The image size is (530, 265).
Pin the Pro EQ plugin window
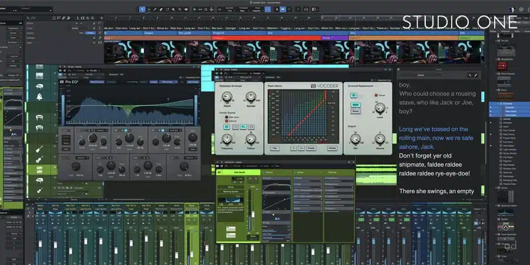click(x=194, y=67)
